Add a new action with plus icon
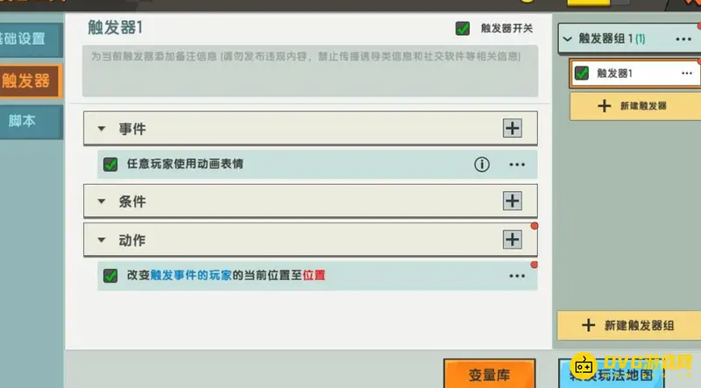This screenshot has width=701, height=388. pyautogui.click(x=513, y=240)
